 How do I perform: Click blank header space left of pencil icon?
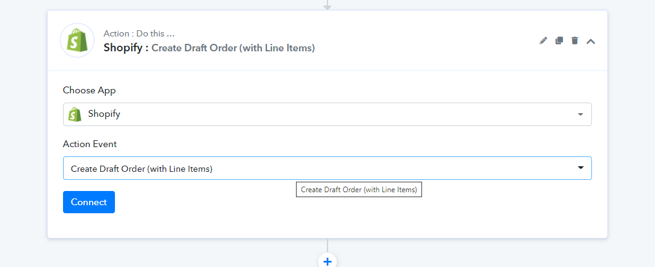(426, 41)
